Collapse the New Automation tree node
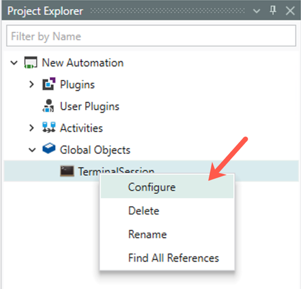This screenshot has height=289, width=301. [x=14, y=63]
